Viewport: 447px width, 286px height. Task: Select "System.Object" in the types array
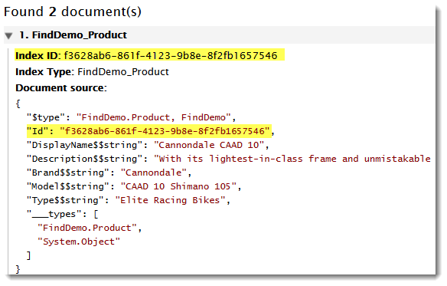79,242
